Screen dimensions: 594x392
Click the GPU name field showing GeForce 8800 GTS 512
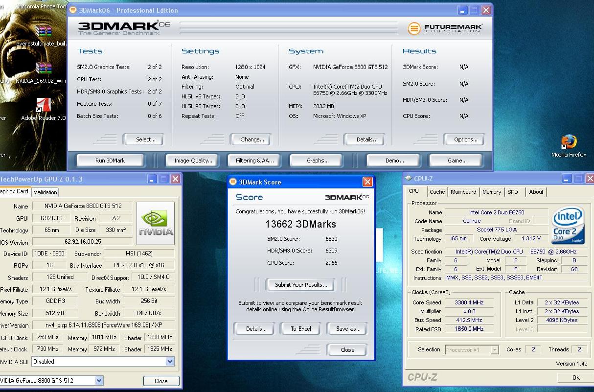[x=83, y=206]
